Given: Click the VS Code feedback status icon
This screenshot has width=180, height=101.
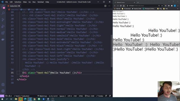Looking at the screenshot, I should (106, 96).
